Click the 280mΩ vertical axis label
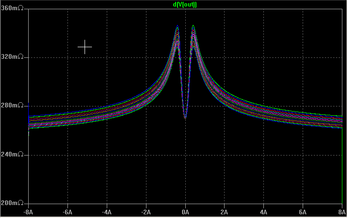Image resolution: width=347 pixels, height=218 pixels. tap(12, 105)
